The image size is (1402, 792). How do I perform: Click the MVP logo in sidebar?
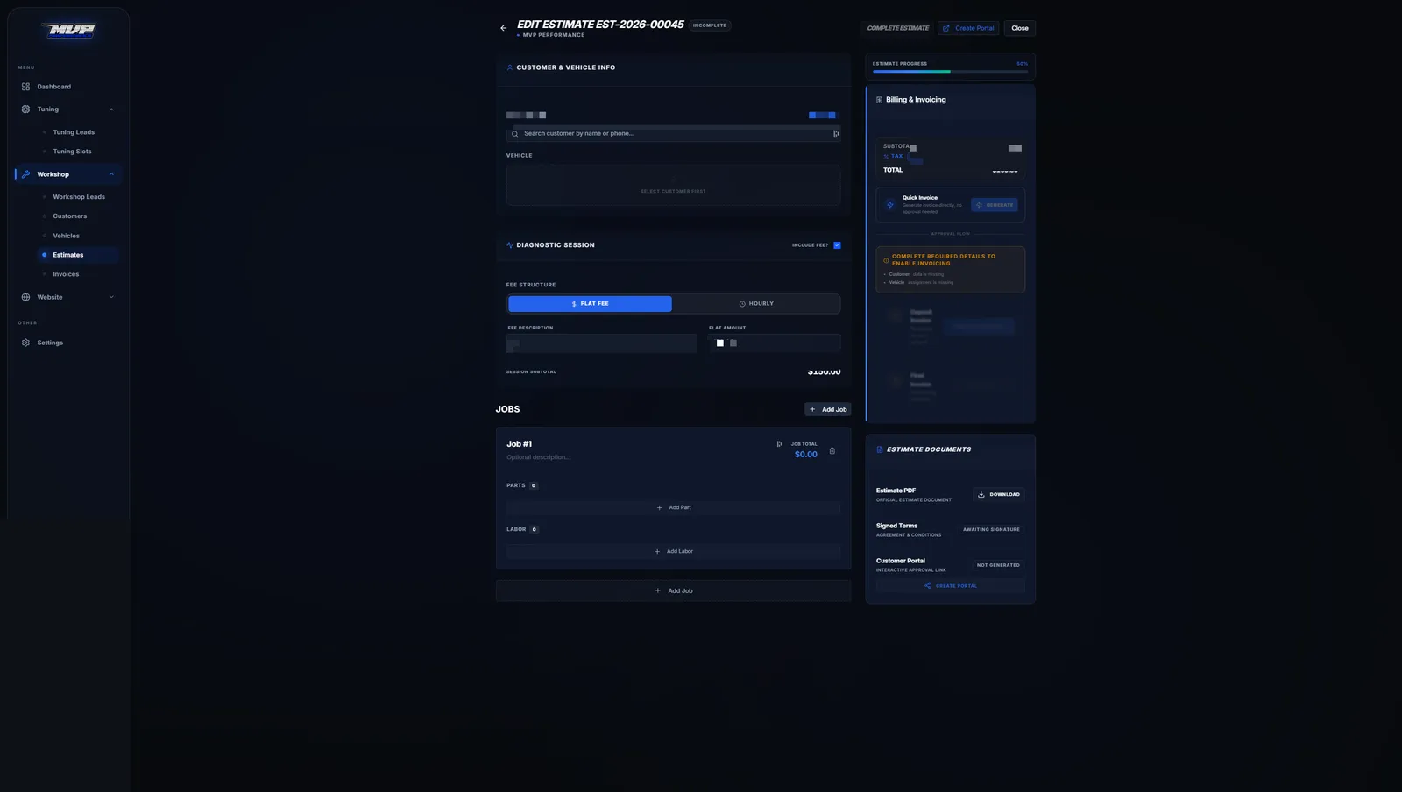(x=69, y=30)
